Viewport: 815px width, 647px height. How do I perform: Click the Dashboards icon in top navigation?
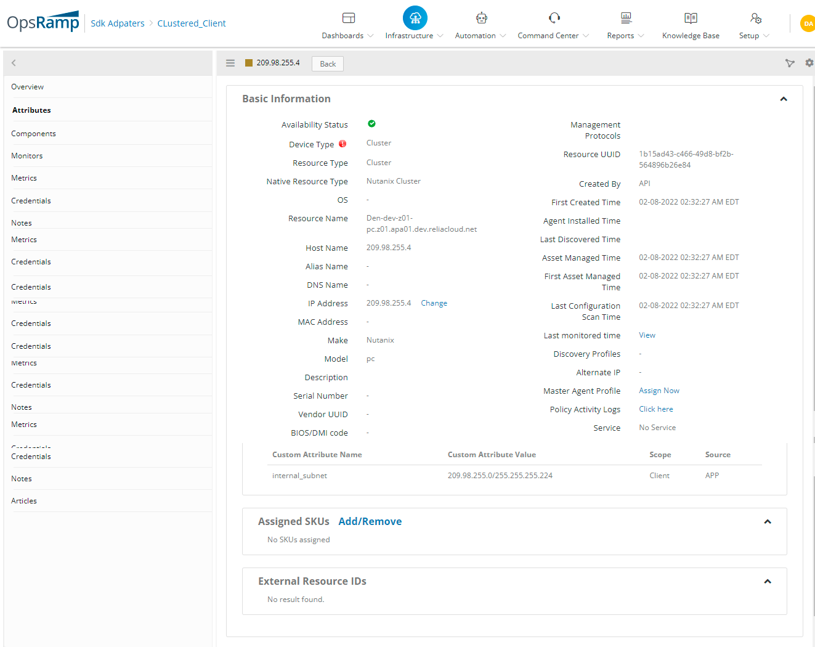coord(347,18)
